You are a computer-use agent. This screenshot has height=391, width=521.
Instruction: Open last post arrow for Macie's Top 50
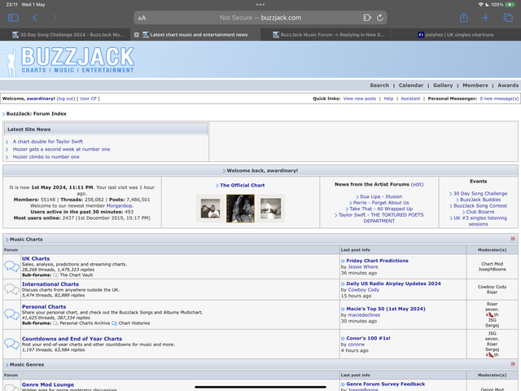point(343,310)
